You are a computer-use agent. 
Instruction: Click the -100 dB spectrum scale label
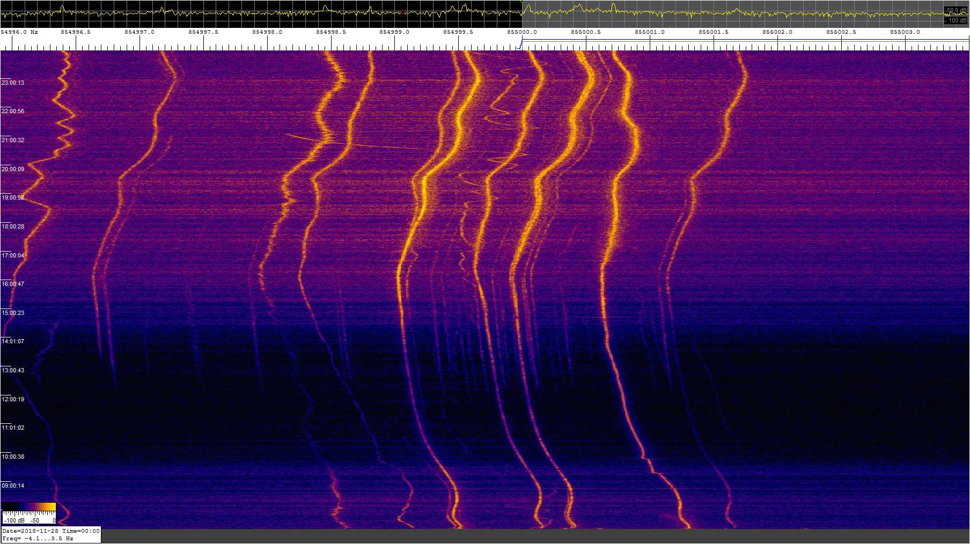coord(957,20)
